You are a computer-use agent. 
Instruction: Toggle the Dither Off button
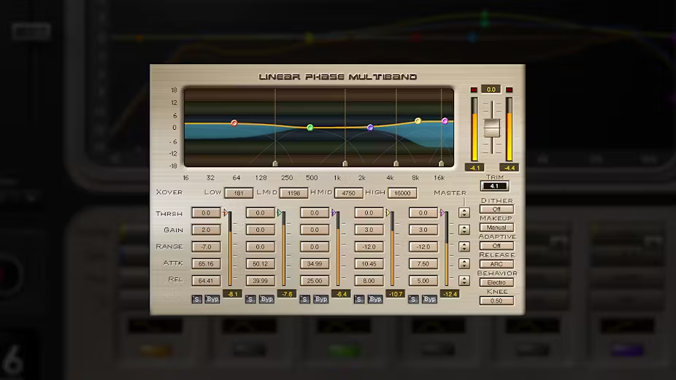point(496,209)
